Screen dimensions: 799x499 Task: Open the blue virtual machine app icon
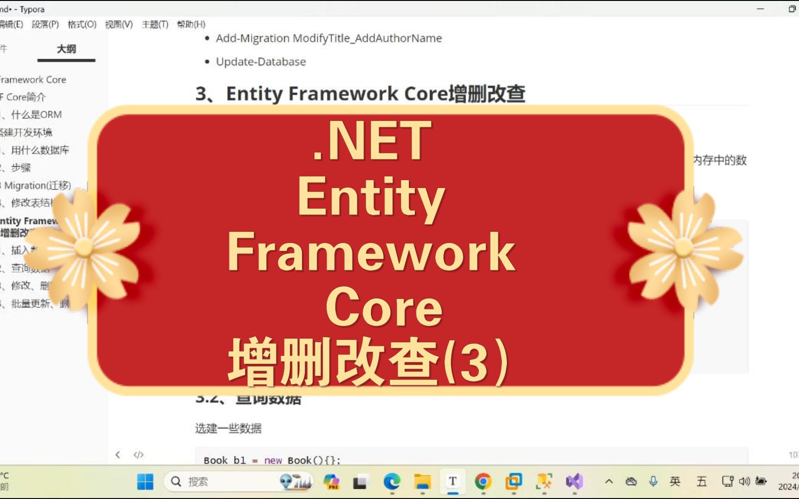514,482
